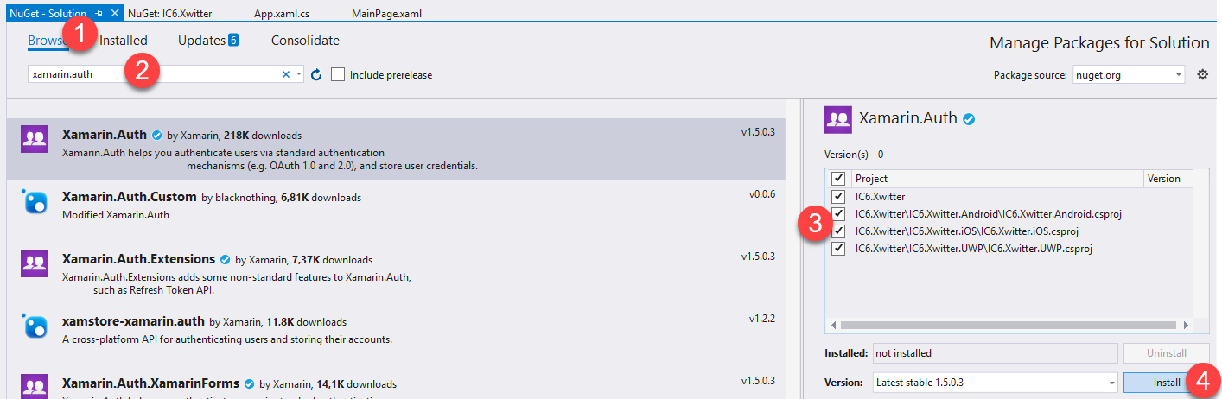Click the Xamarin.Auth.Custom blue package icon

[x=34, y=202]
